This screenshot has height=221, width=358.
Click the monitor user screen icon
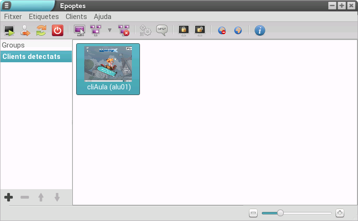[x=79, y=30]
